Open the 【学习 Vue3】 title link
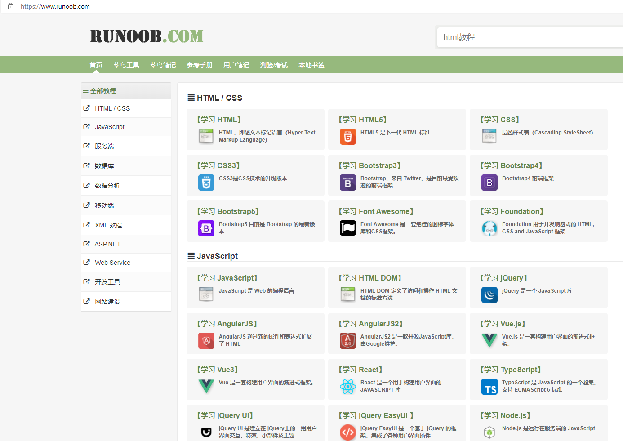 (x=218, y=370)
